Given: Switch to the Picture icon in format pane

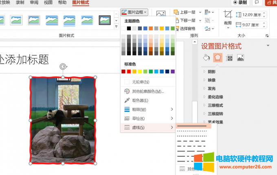Looking at the screenshot, I should click(241, 57).
